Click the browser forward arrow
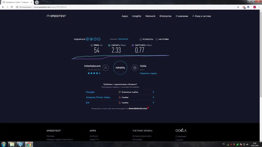This screenshot has height=147, width=262. point(7,7)
